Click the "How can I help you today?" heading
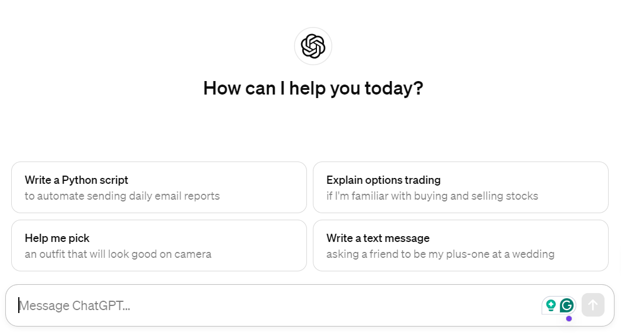The width and height of the screenshot is (621, 333). pos(313,88)
